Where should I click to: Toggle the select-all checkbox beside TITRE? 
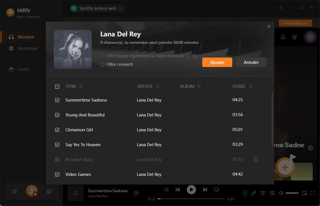(x=57, y=87)
